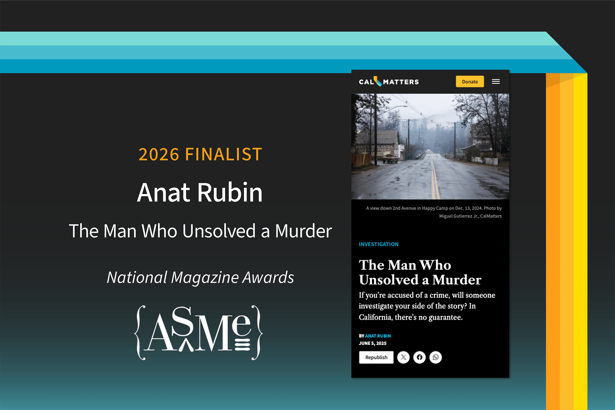The image size is (615, 410).
Task: Share article on X
Action: point(403,357)
